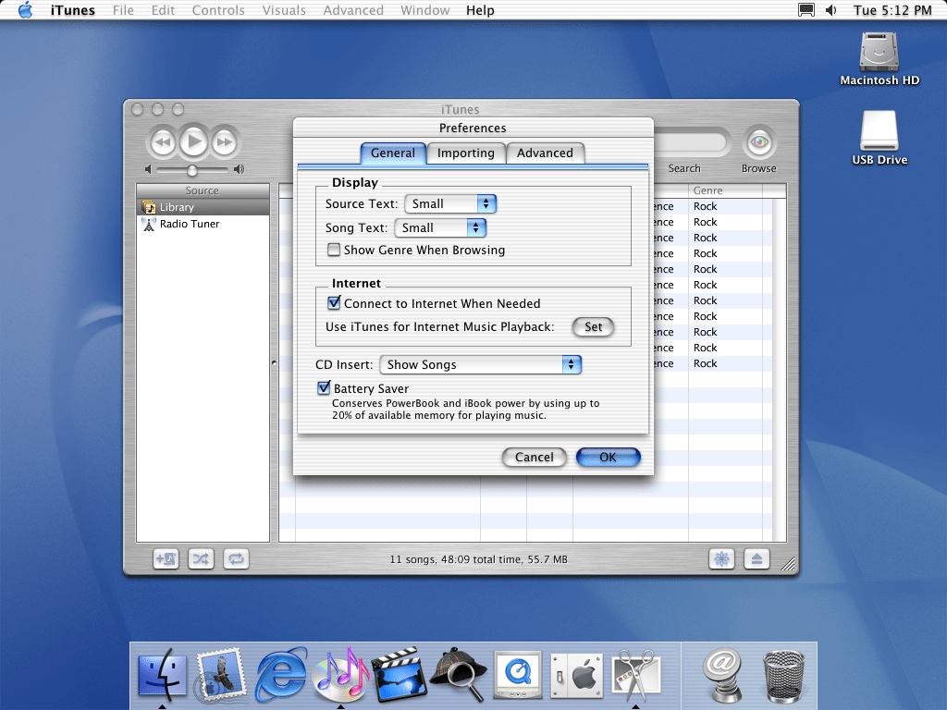Open the Source Text size dropdown

pos(450,204)
